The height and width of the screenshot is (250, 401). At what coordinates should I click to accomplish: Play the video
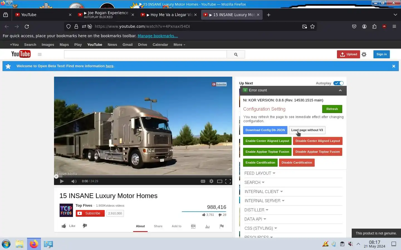tap(62, 181)
